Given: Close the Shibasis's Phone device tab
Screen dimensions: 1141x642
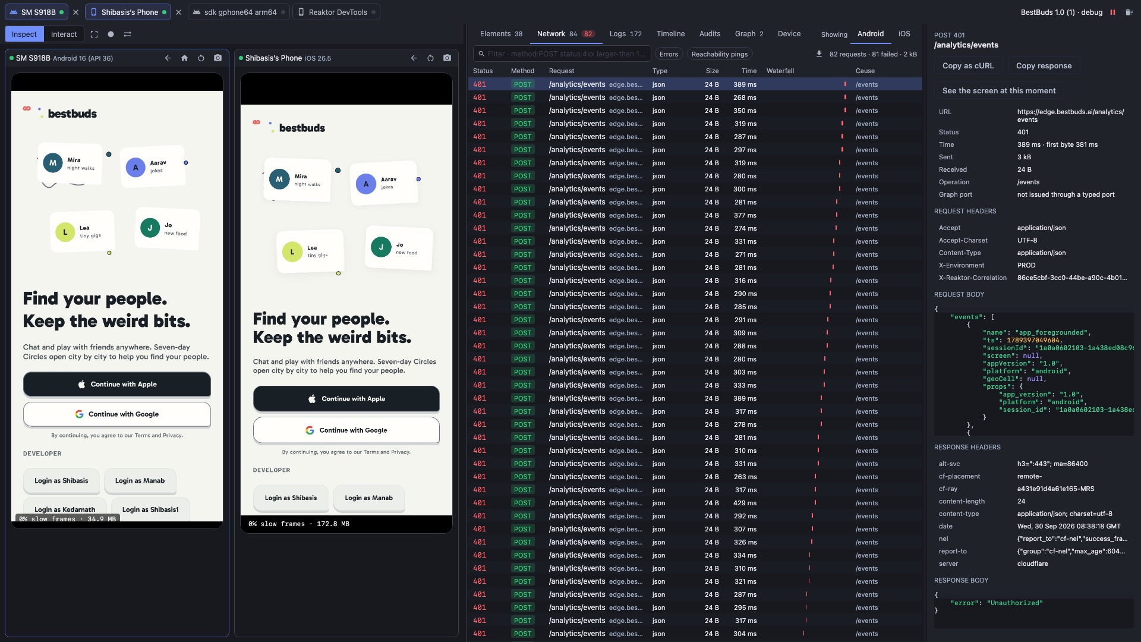Looking at the screenshot, I should point(178,12).
